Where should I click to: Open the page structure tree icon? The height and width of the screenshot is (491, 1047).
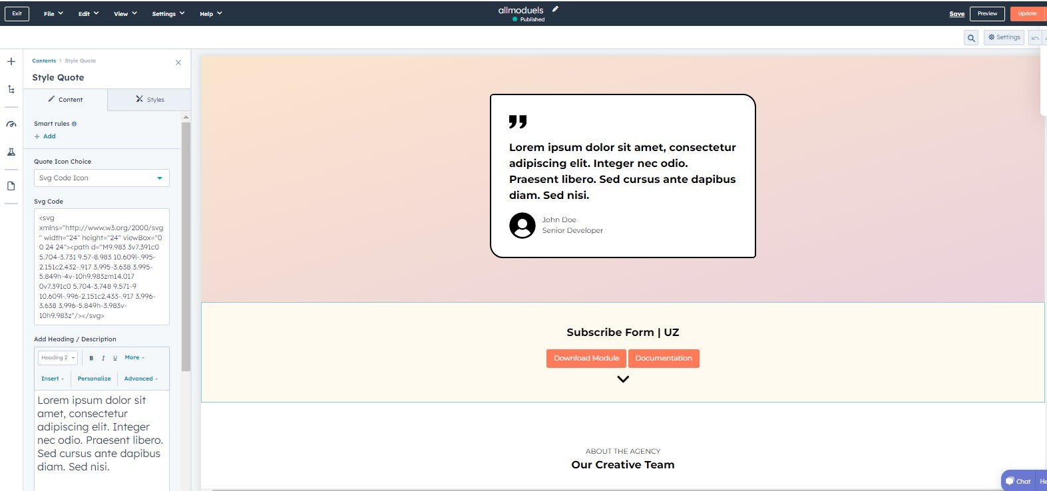click(11, 89)
